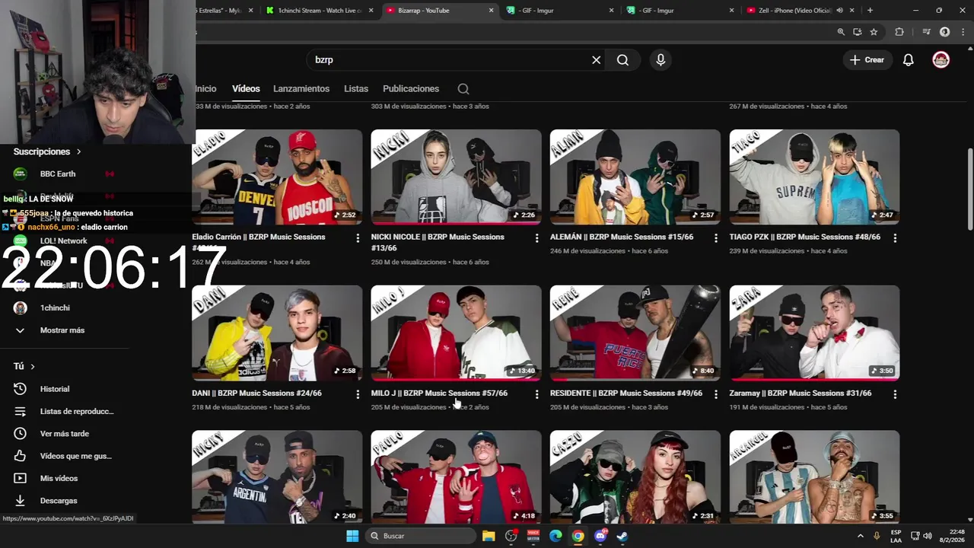Open Ver más tarde list

[x=65, y=434]
